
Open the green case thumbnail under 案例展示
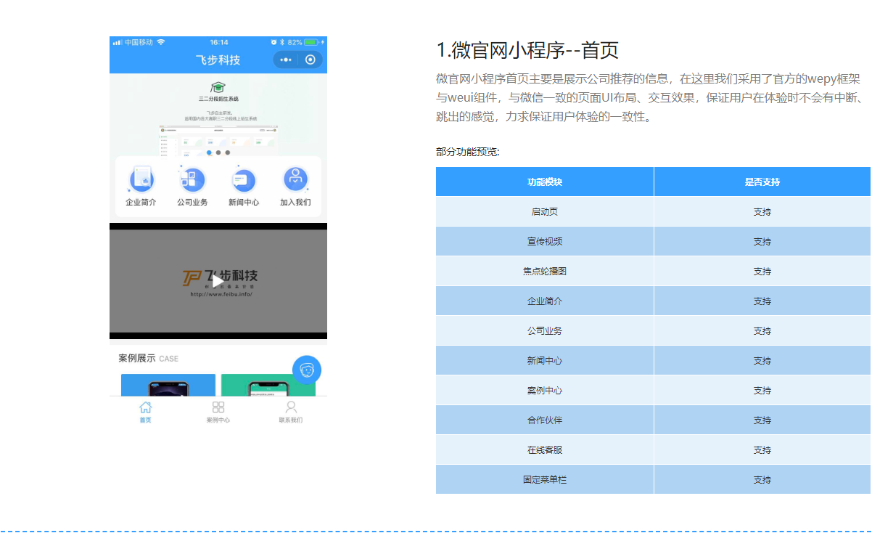point(268,385)
